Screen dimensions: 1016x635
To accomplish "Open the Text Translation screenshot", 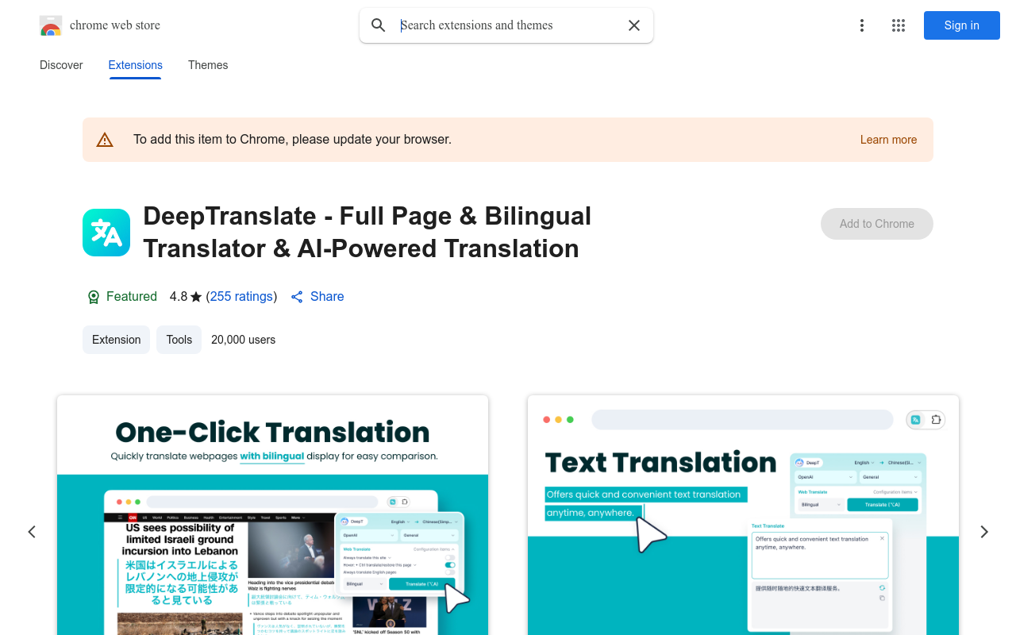I will point(743,515).
